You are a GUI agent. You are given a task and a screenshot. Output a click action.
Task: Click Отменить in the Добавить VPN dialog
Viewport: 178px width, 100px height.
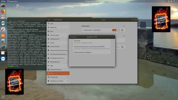[73, 37]
